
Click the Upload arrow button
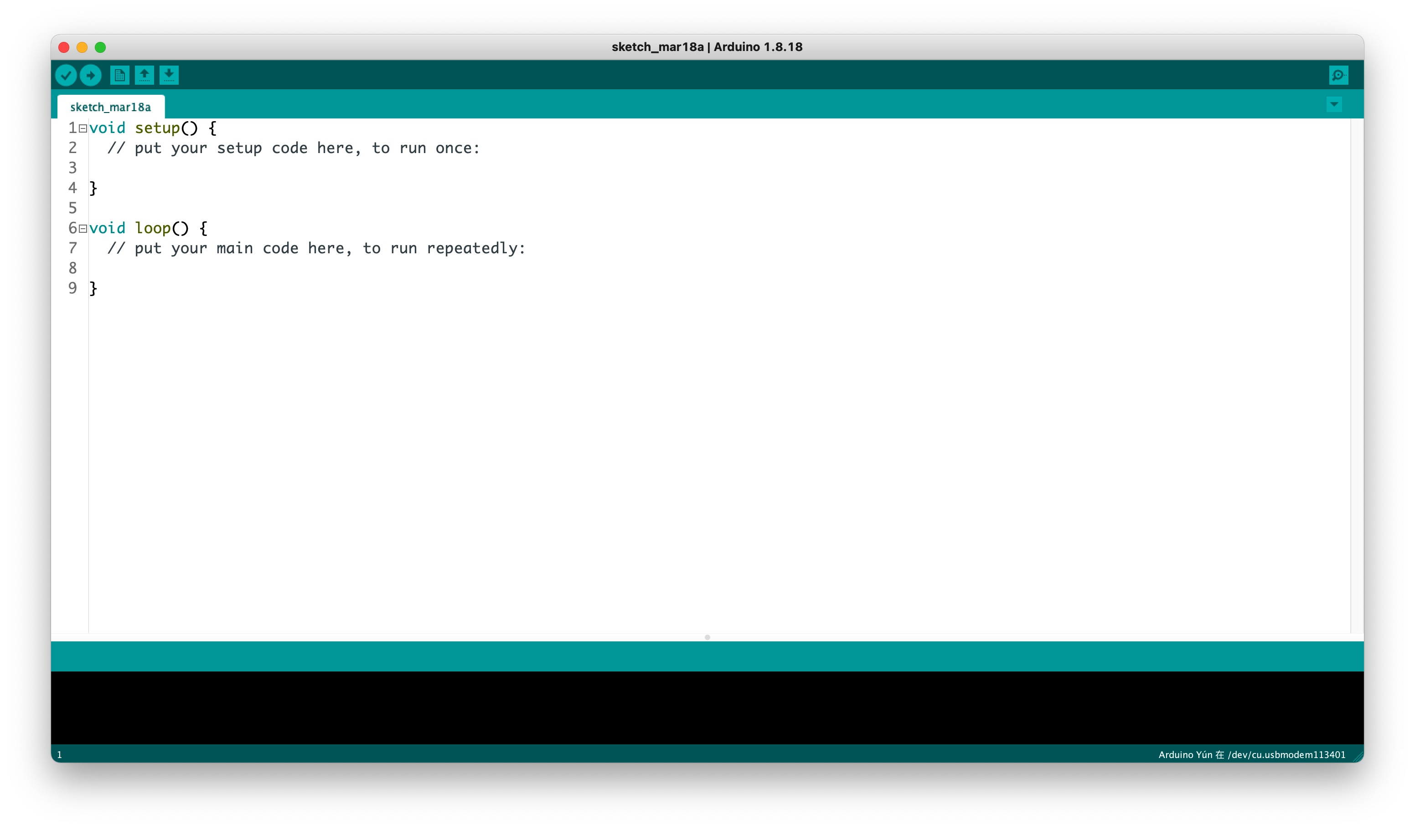90,75
